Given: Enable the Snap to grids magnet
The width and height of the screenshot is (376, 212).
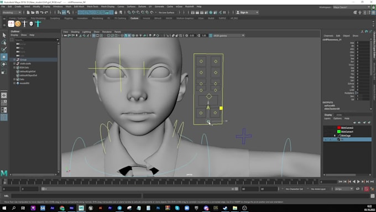Looking at the screenshot, I should pos(129,12).
